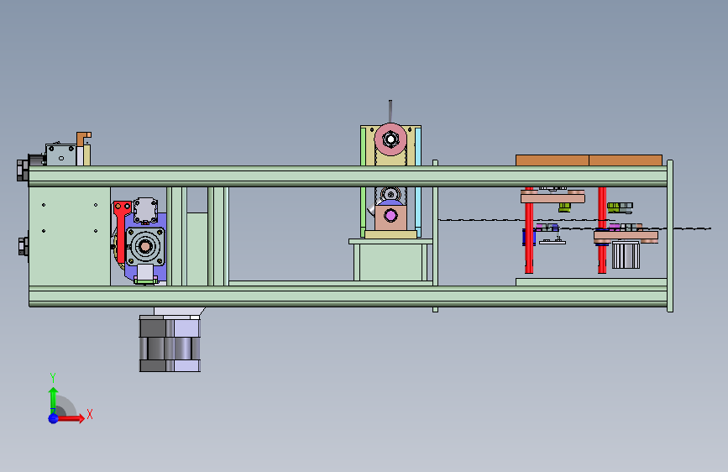The image size is (728, 472).
Task: Select the upper long green frame beam
Action: [x=348, y=176]
